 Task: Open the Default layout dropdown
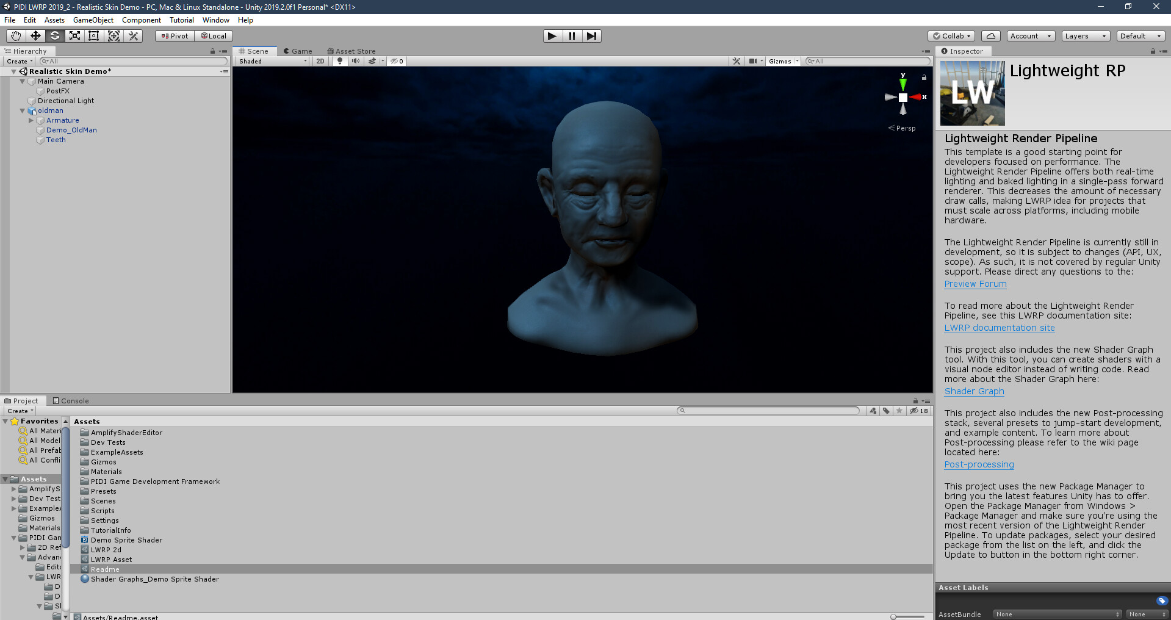[1140, 36]
